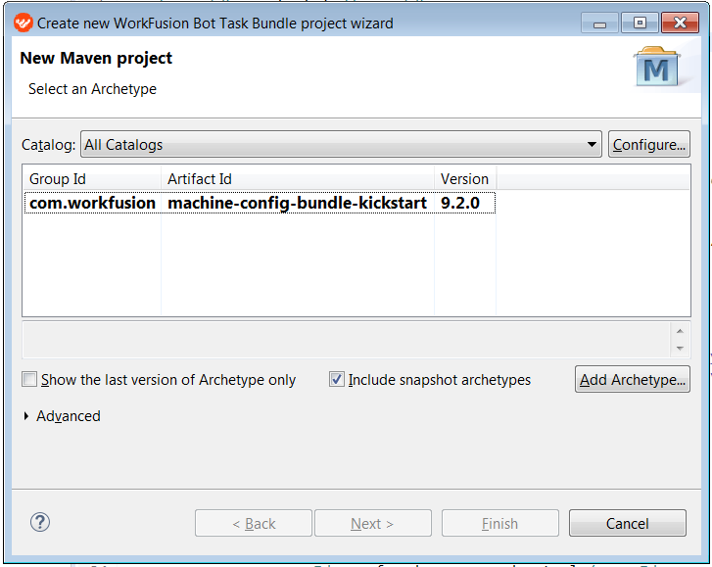Cancel the wizard dialog
This screenshot has width=712, height=567.
coord(628,523)
